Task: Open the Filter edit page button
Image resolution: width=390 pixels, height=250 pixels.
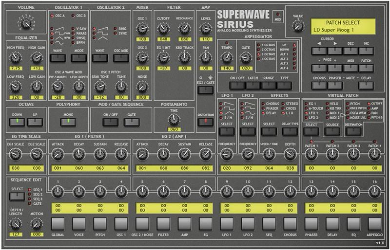Action: [x=163, y=223]
